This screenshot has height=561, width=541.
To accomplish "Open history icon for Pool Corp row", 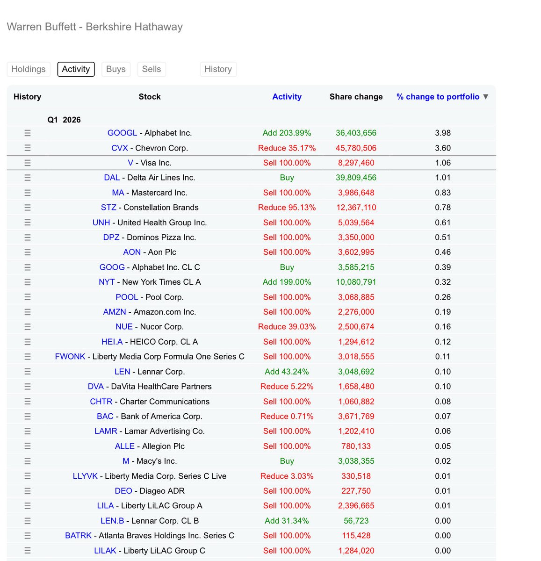I will (x=28, y=297).
